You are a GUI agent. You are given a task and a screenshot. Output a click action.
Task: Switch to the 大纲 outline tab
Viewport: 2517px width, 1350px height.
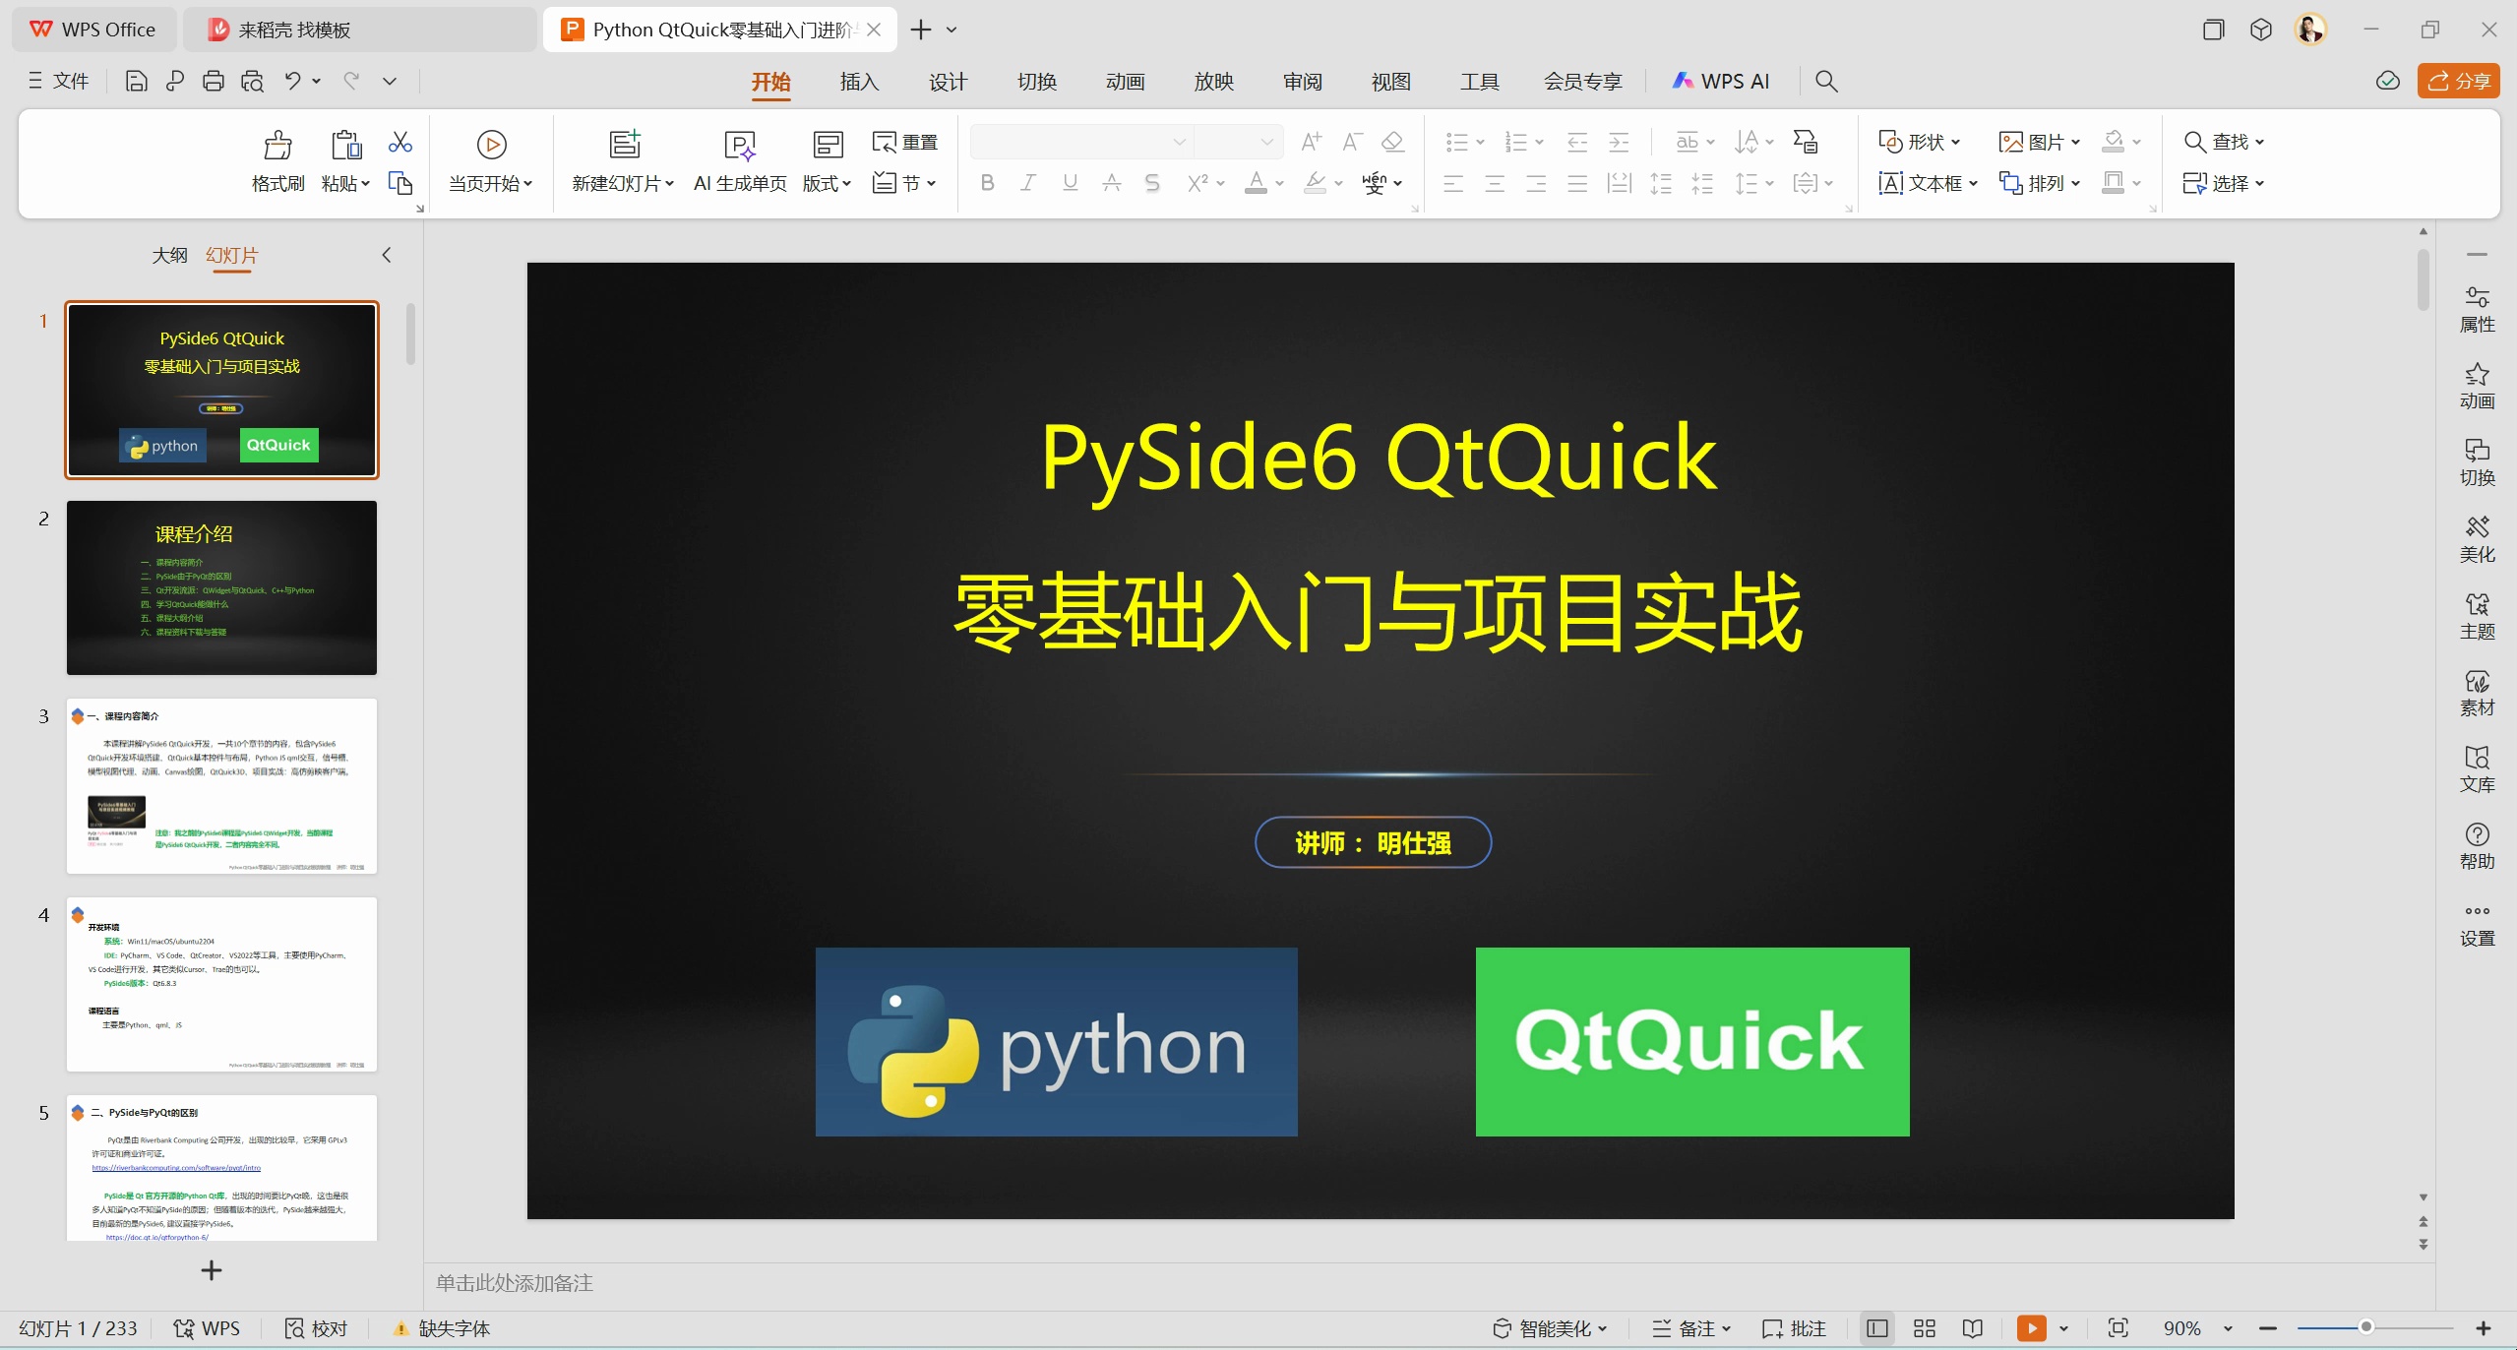pos(169,255)
